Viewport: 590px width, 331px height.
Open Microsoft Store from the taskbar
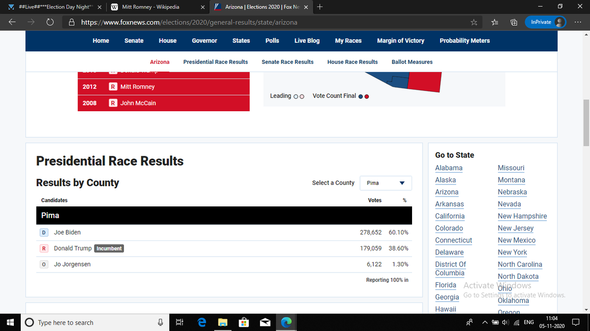click(x=244, y=322)
